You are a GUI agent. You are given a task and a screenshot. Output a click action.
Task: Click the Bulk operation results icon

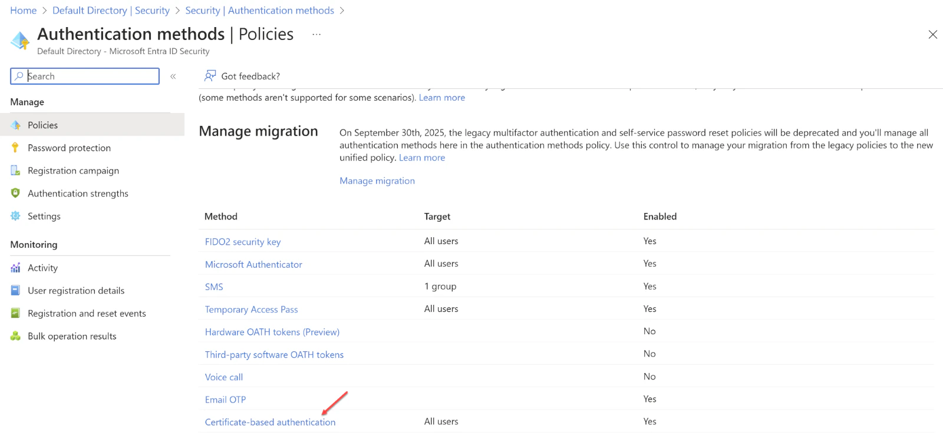[x=15, y=336]
